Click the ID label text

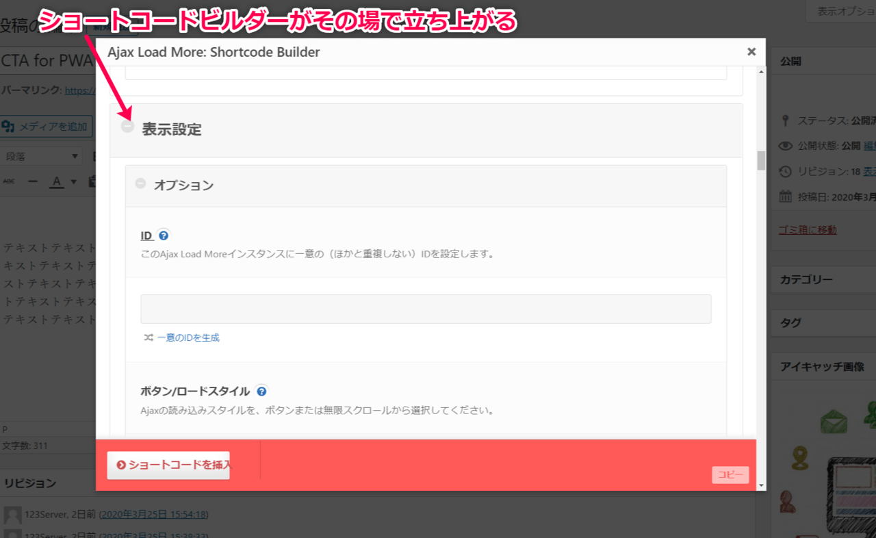[146, 235]
